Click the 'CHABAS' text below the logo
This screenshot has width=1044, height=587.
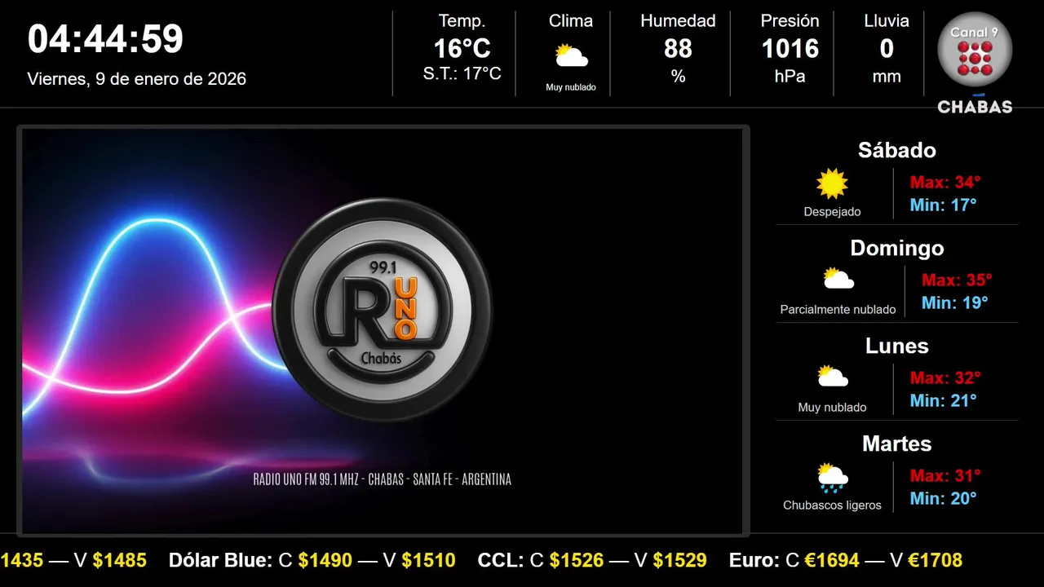[x=975, y=107]
